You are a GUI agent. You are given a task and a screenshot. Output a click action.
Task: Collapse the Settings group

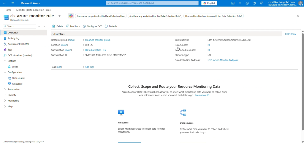pyautogui.click(x=5, y=61)
